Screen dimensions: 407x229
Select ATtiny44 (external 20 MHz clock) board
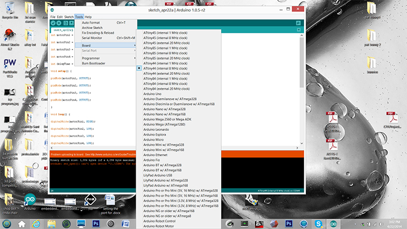point(166,74)
